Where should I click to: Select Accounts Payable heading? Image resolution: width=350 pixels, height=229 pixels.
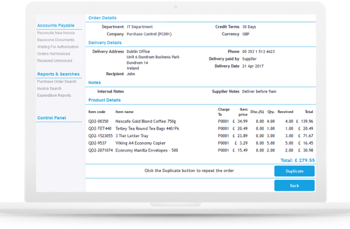tap(55, 25)
